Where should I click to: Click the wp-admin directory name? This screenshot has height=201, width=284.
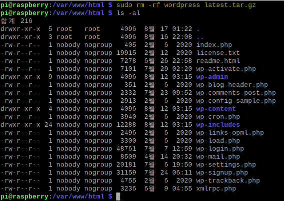[x=212, y=77]
